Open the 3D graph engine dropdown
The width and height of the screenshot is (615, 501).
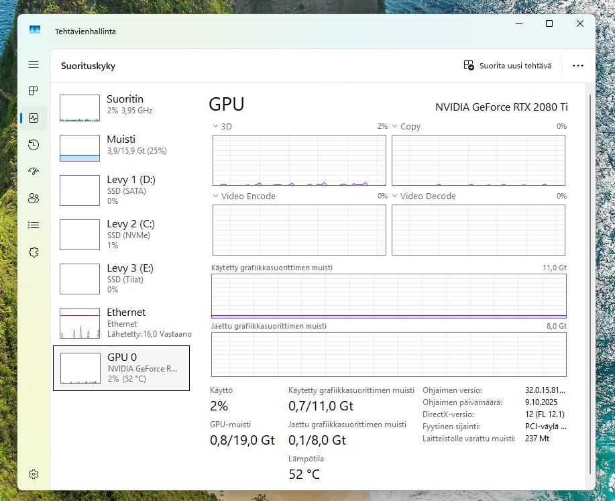tap(216, 126)
